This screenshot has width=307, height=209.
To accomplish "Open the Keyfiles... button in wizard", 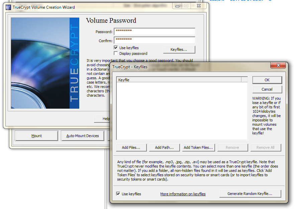I will [179, 49].
